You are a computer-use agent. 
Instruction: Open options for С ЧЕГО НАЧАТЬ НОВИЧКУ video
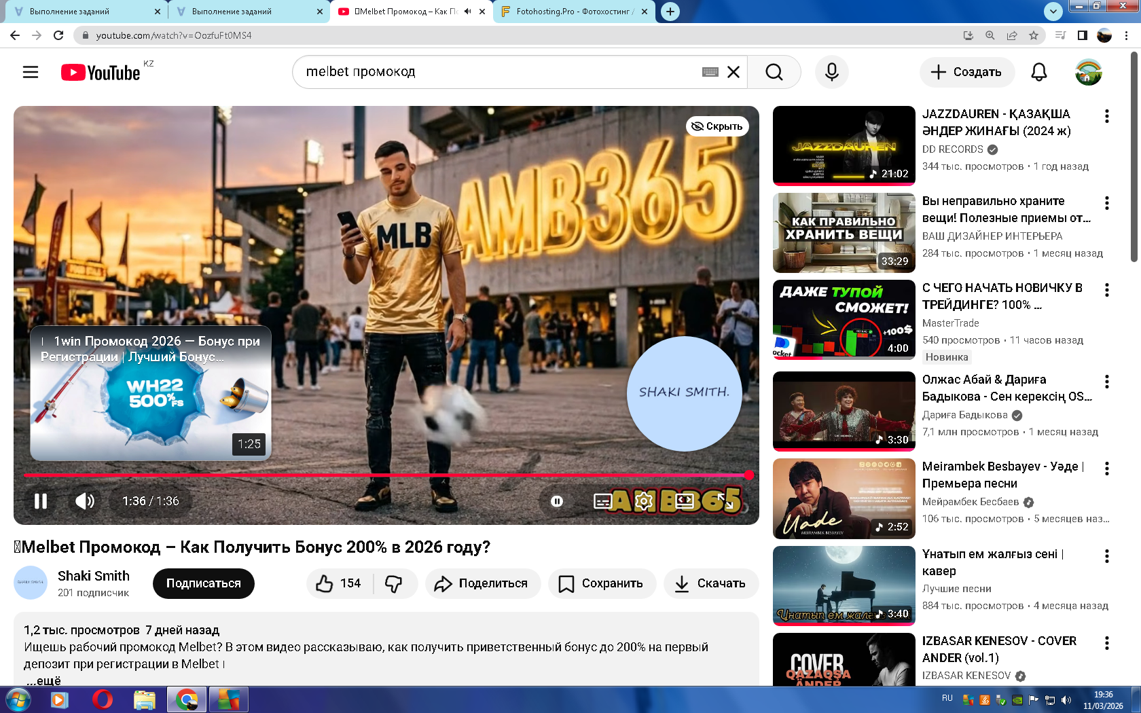pyautogui.click(x=1107, y=290)
